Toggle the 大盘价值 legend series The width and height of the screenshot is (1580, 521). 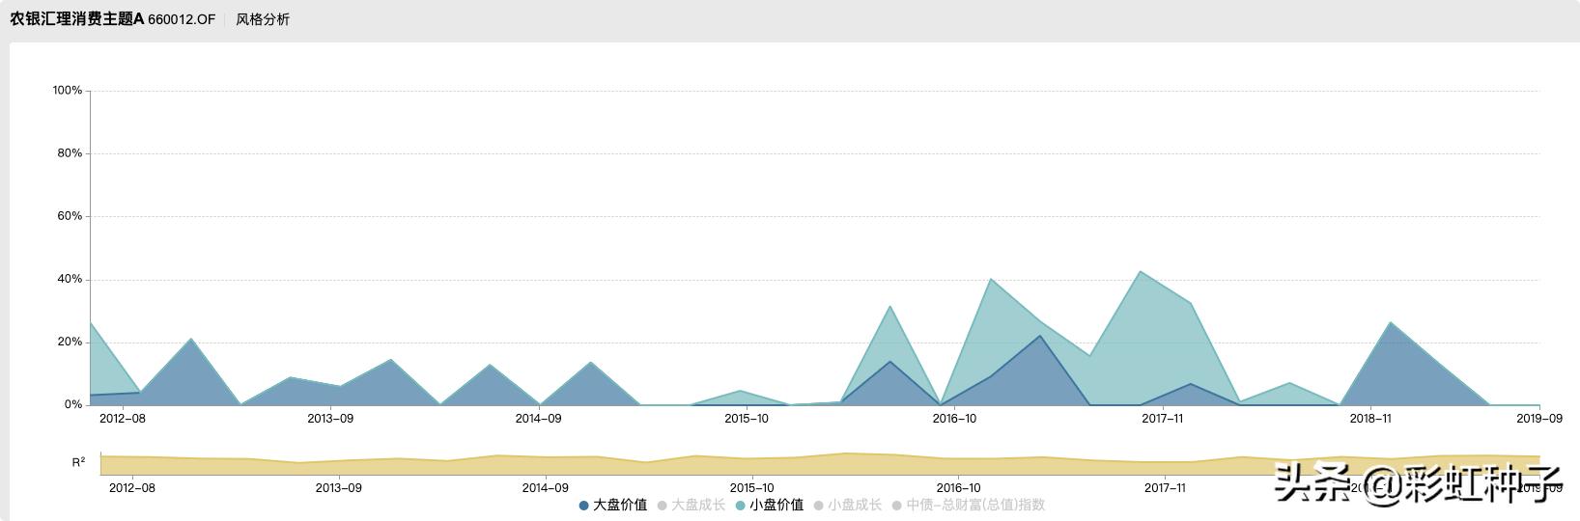613,505
